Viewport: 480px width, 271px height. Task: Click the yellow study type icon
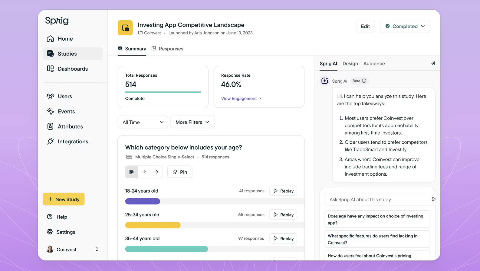pyautogui.click(x=125, y=28)
